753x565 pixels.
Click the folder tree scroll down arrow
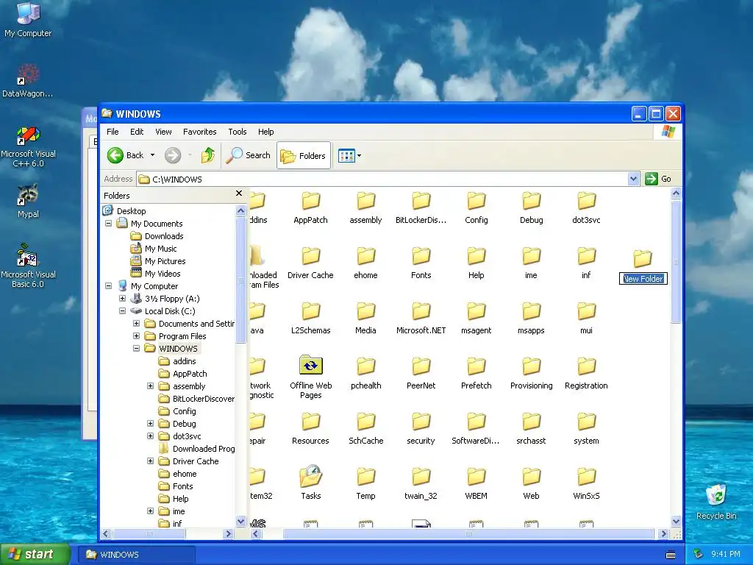[x=240, y=522]
